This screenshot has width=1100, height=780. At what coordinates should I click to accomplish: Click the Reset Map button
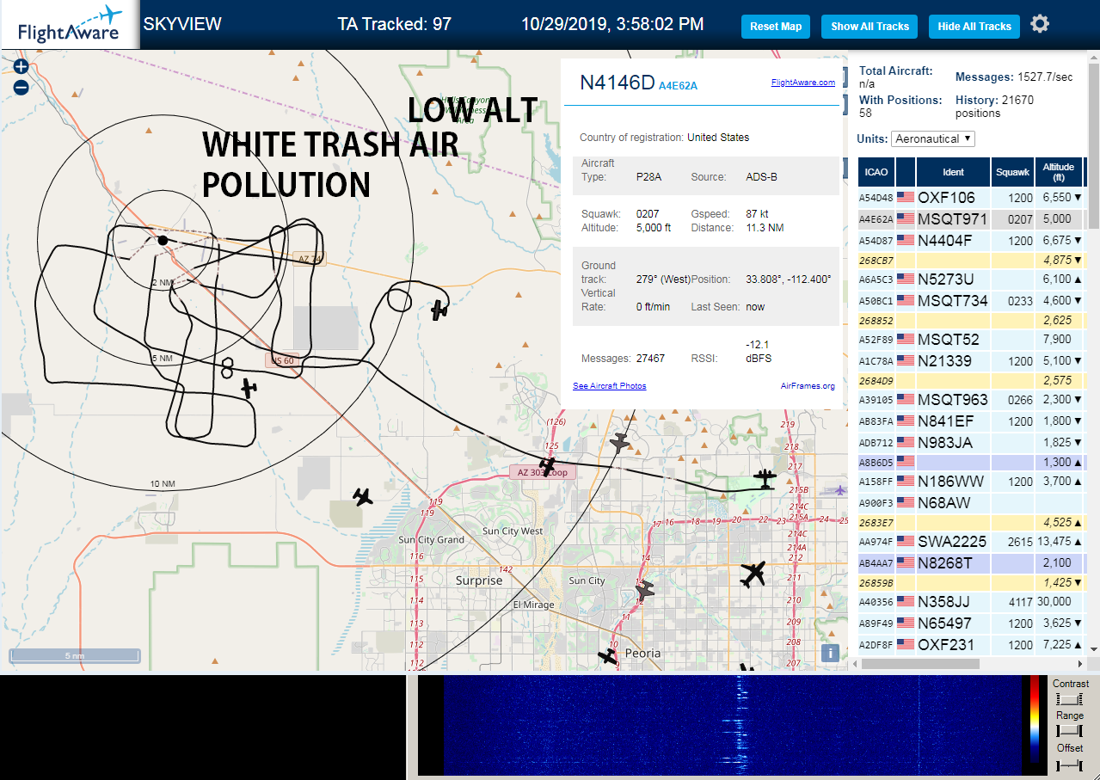[776, 27]
